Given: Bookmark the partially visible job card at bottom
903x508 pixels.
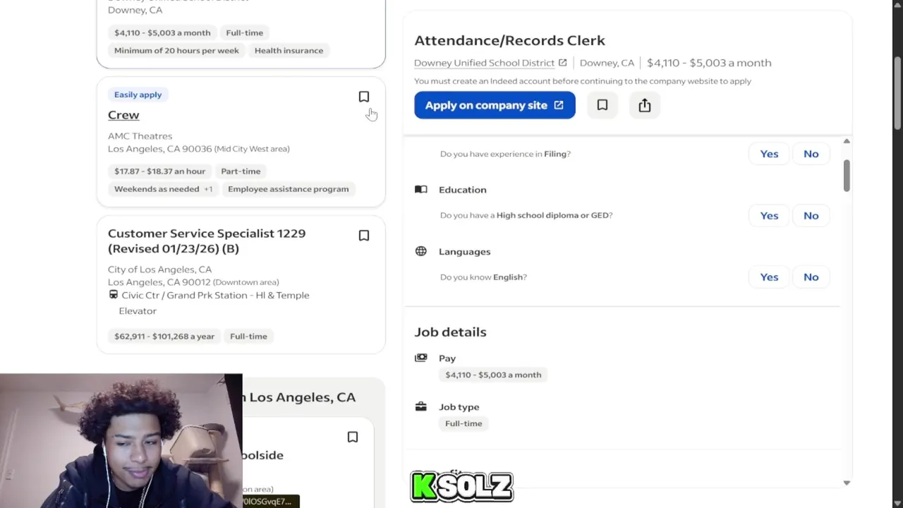Looking at the screenshot, I should click(353, 437).
